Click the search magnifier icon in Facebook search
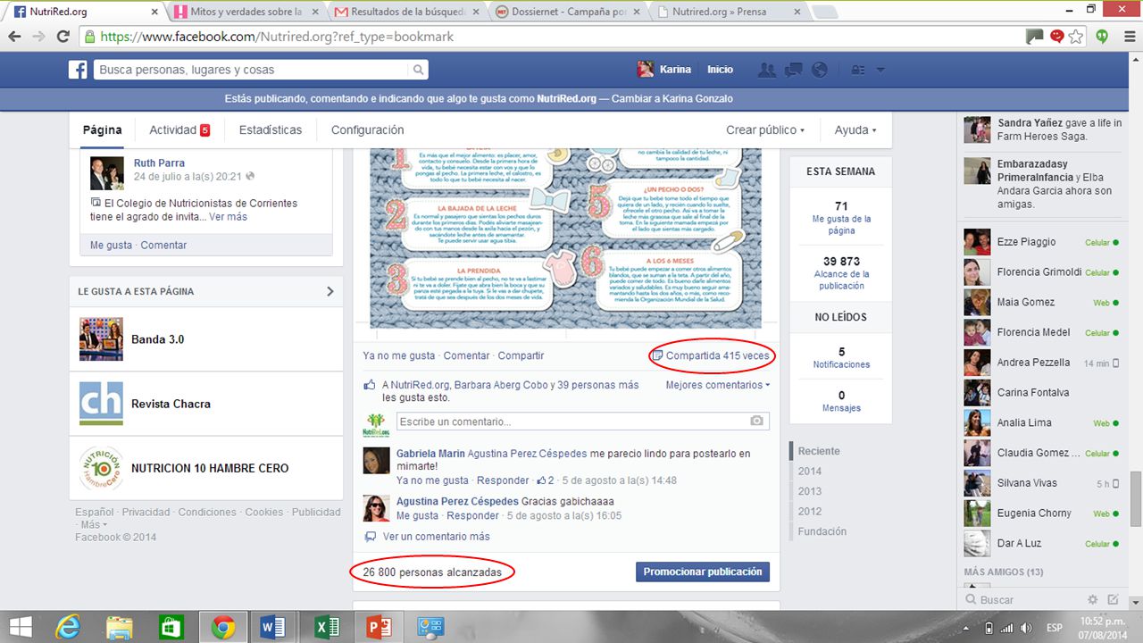The width and height of the screenshot is (1143, 643). point(418,70)
